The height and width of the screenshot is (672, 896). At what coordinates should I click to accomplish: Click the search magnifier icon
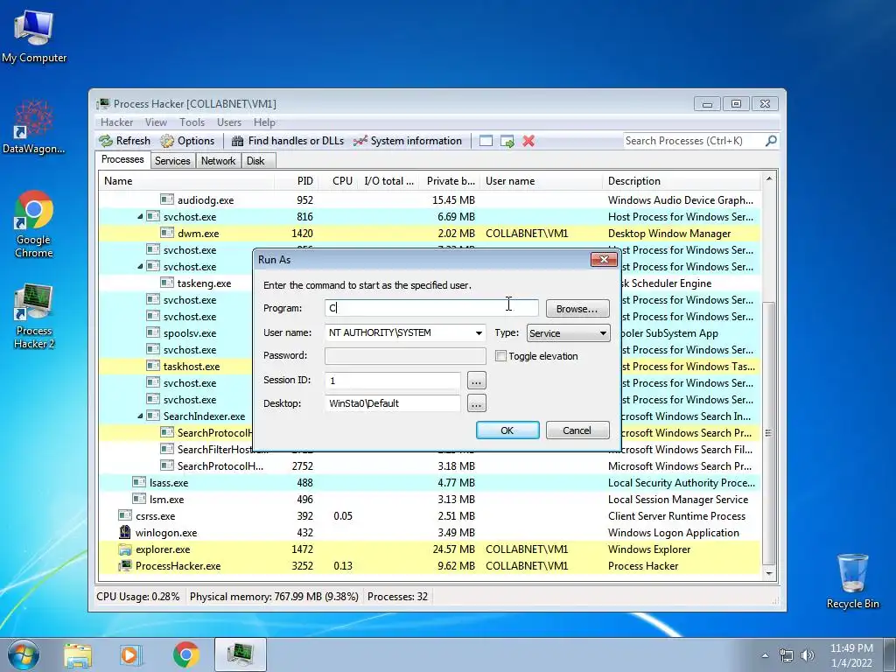pos(771,141)
